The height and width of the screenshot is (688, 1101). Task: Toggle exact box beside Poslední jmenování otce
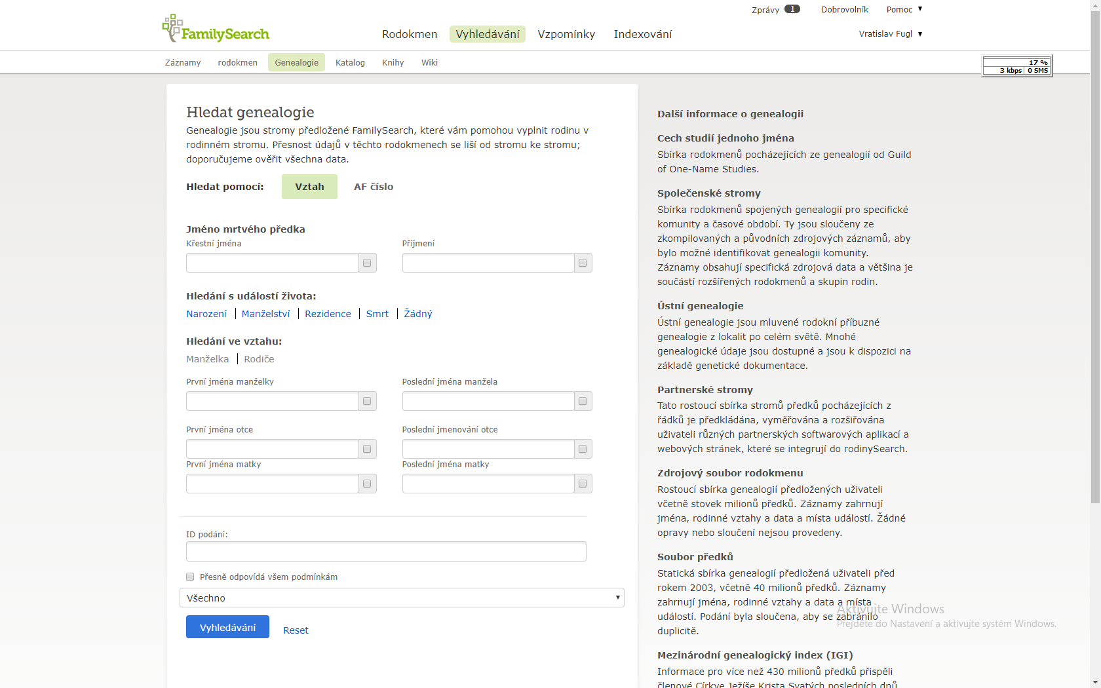[583, 449]
